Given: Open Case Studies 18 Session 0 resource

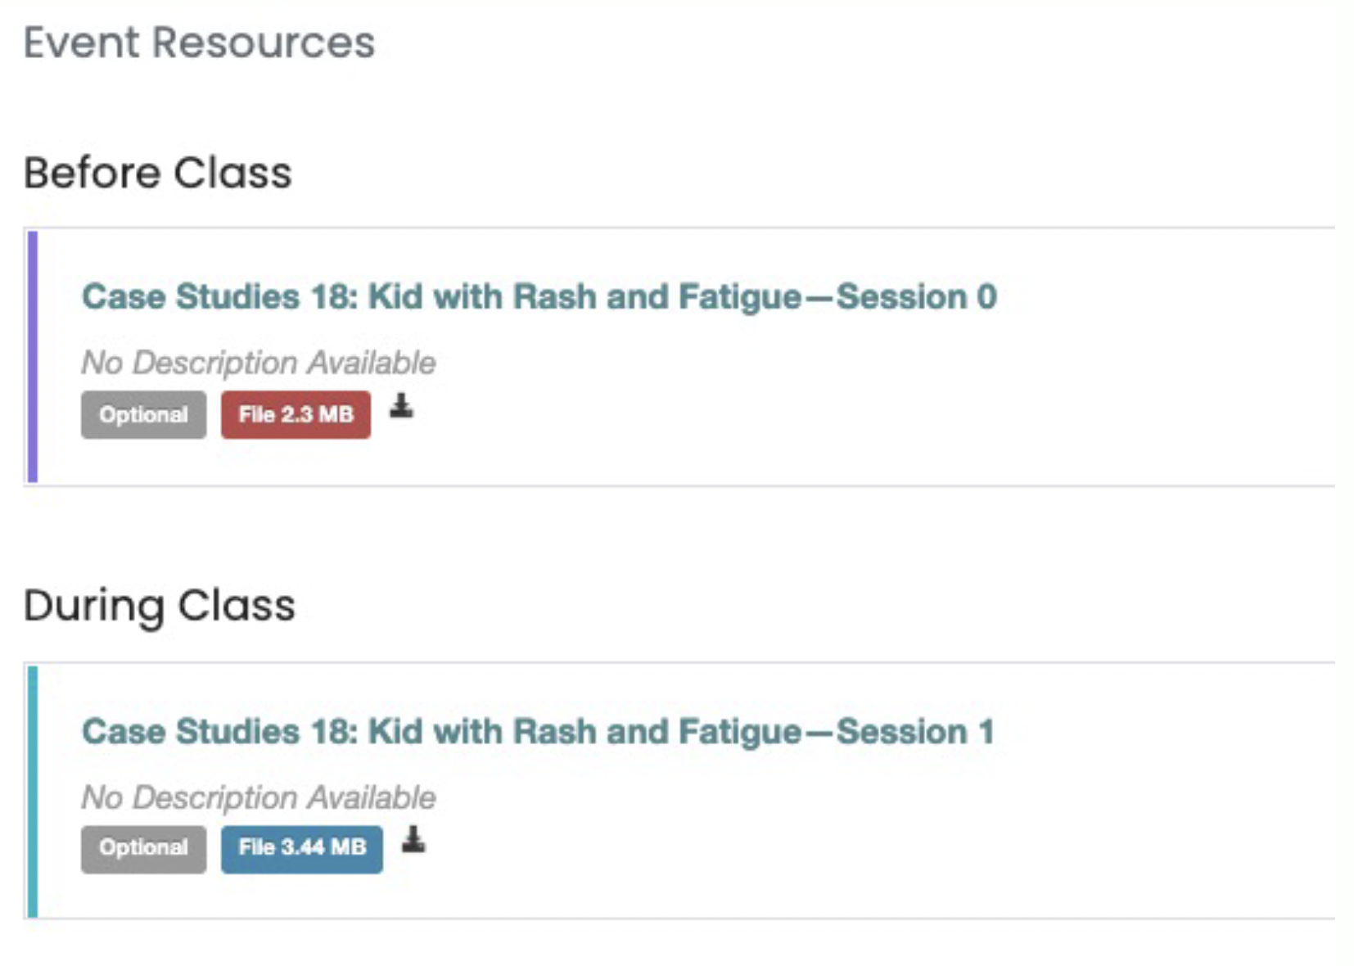Looking at the screenshot, I should coord(539,296).
